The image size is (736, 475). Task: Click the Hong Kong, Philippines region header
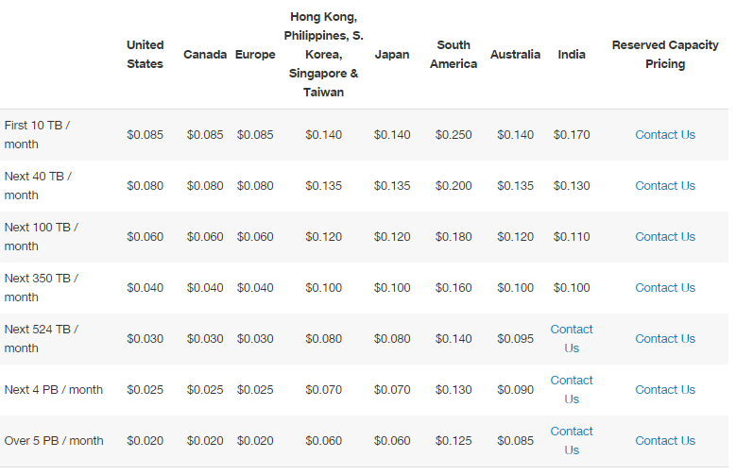[323, 55]
